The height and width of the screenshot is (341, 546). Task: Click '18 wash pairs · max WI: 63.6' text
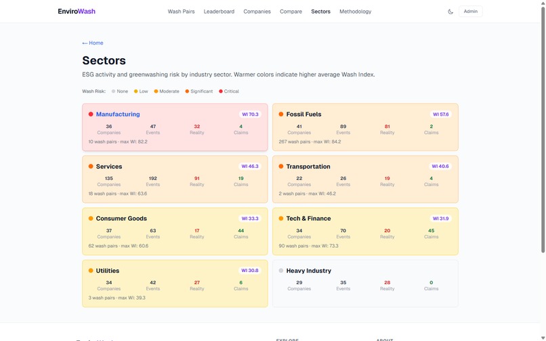pyautogui.click(x=118, y=194)
